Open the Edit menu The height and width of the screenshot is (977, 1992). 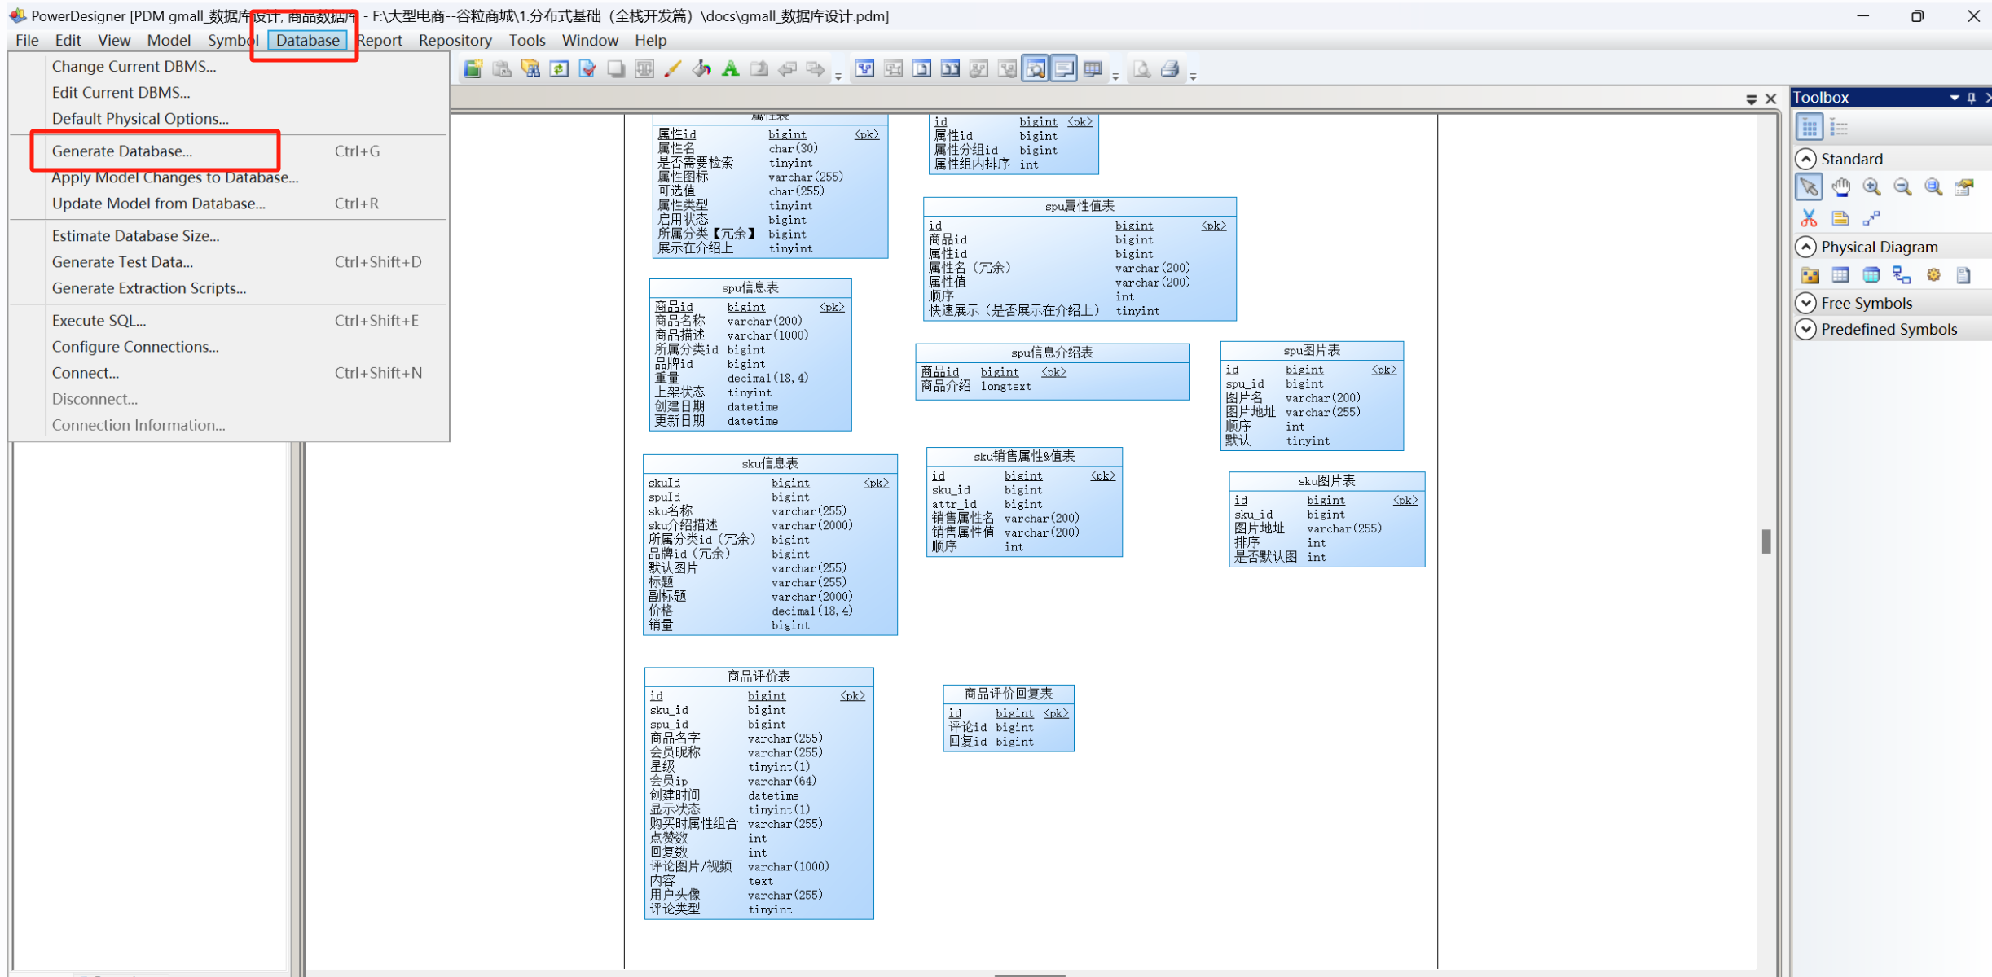pos(68,40)
